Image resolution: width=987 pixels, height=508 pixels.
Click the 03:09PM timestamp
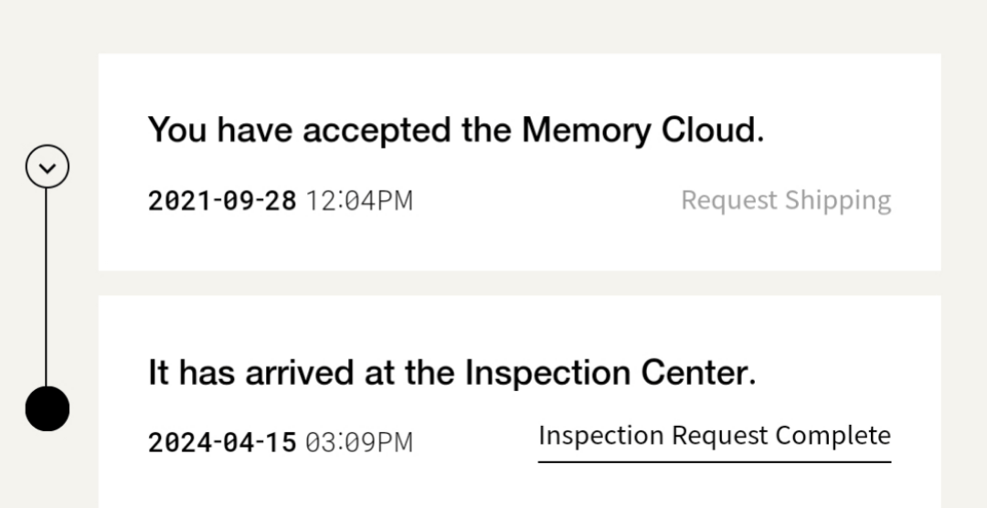(x=359, y=443)
